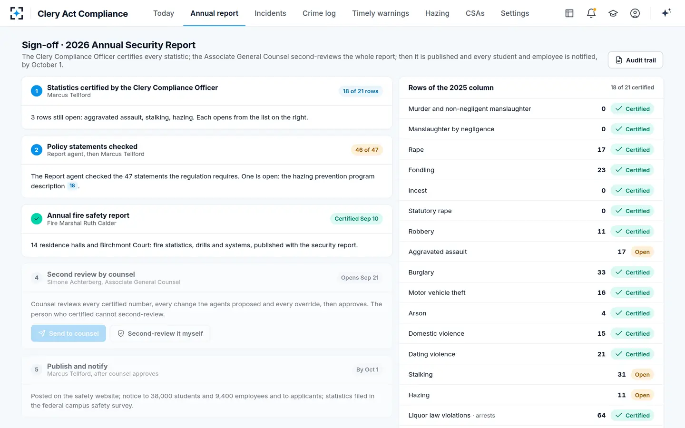The height and width of the screenshot is (428, 685).
Task: Click the step 2 numbered circle
Action: click(37, 150)
